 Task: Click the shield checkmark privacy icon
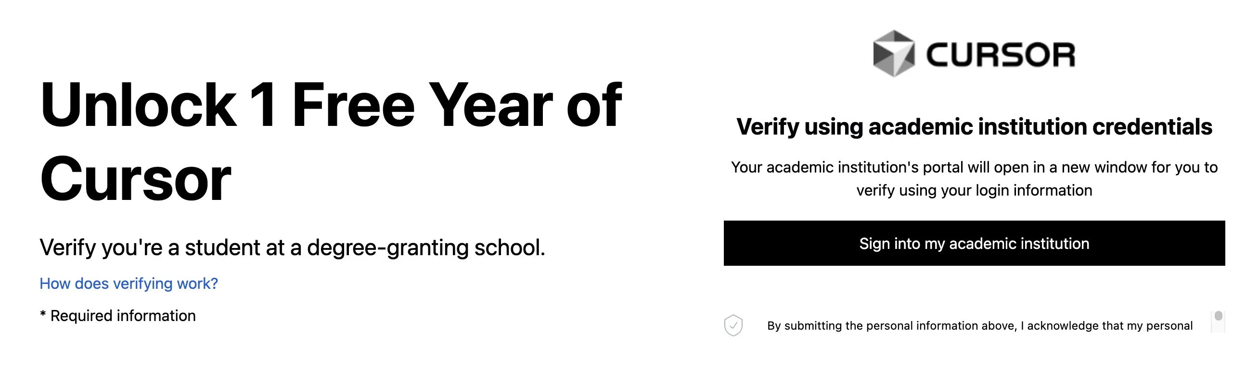click(x=733, y=326)
